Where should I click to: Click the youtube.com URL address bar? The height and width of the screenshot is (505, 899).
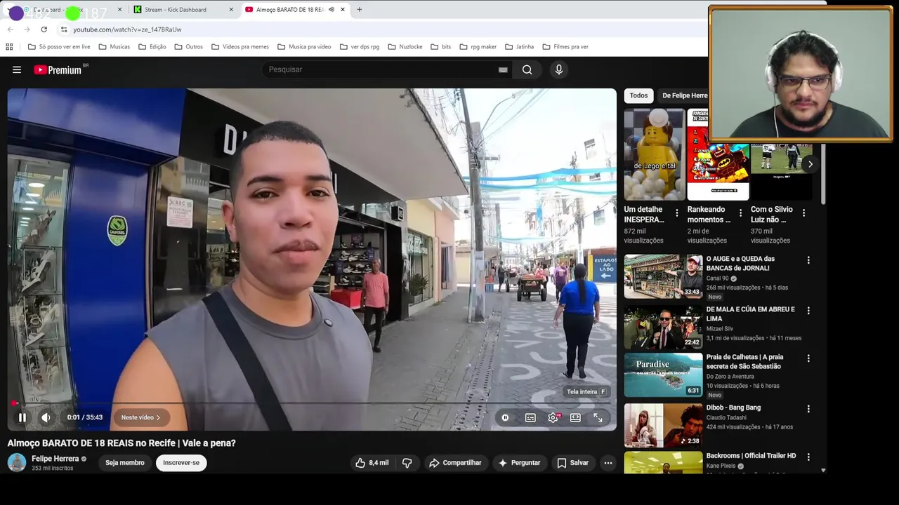(127, 29)
